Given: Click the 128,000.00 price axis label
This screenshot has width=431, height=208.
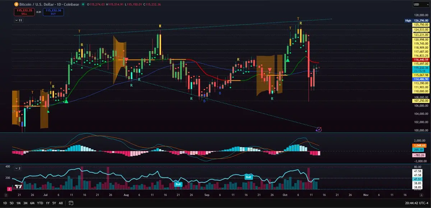Looking at the screenshot, I should point(421,16).
